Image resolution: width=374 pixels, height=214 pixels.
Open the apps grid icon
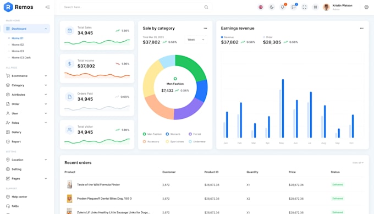pos(315,7)
